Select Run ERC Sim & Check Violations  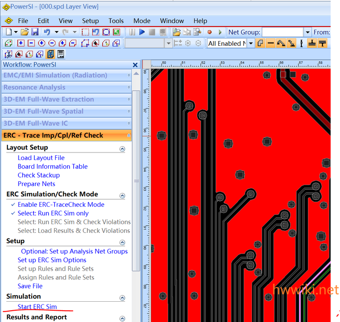[x=74, y=222]
